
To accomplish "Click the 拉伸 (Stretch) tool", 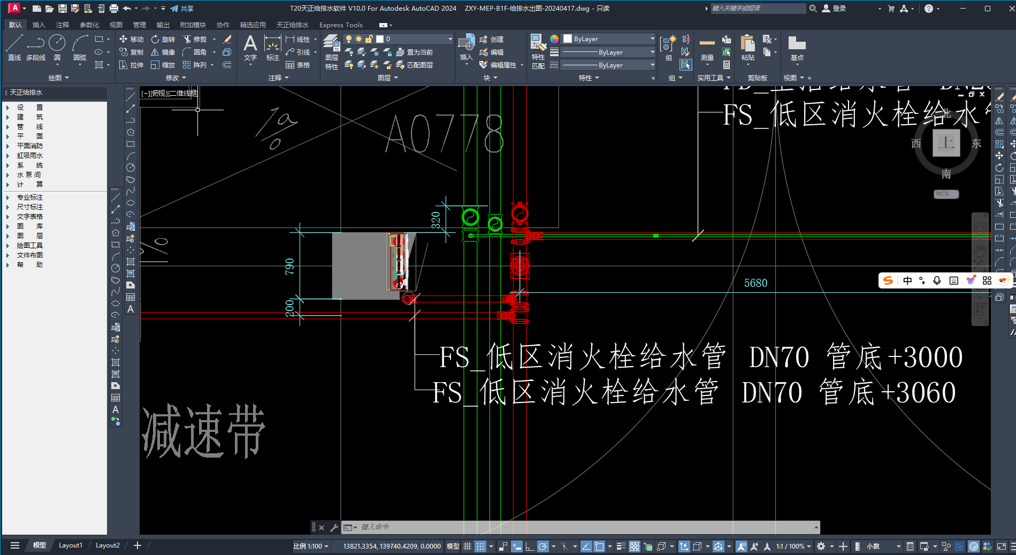I will (132, 65).
